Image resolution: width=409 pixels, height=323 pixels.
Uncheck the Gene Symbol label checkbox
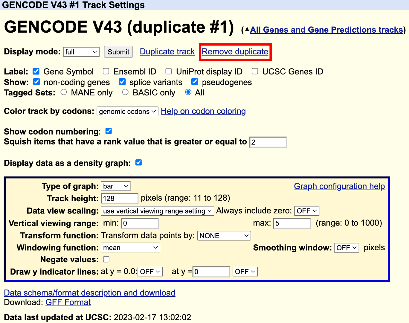36,71
